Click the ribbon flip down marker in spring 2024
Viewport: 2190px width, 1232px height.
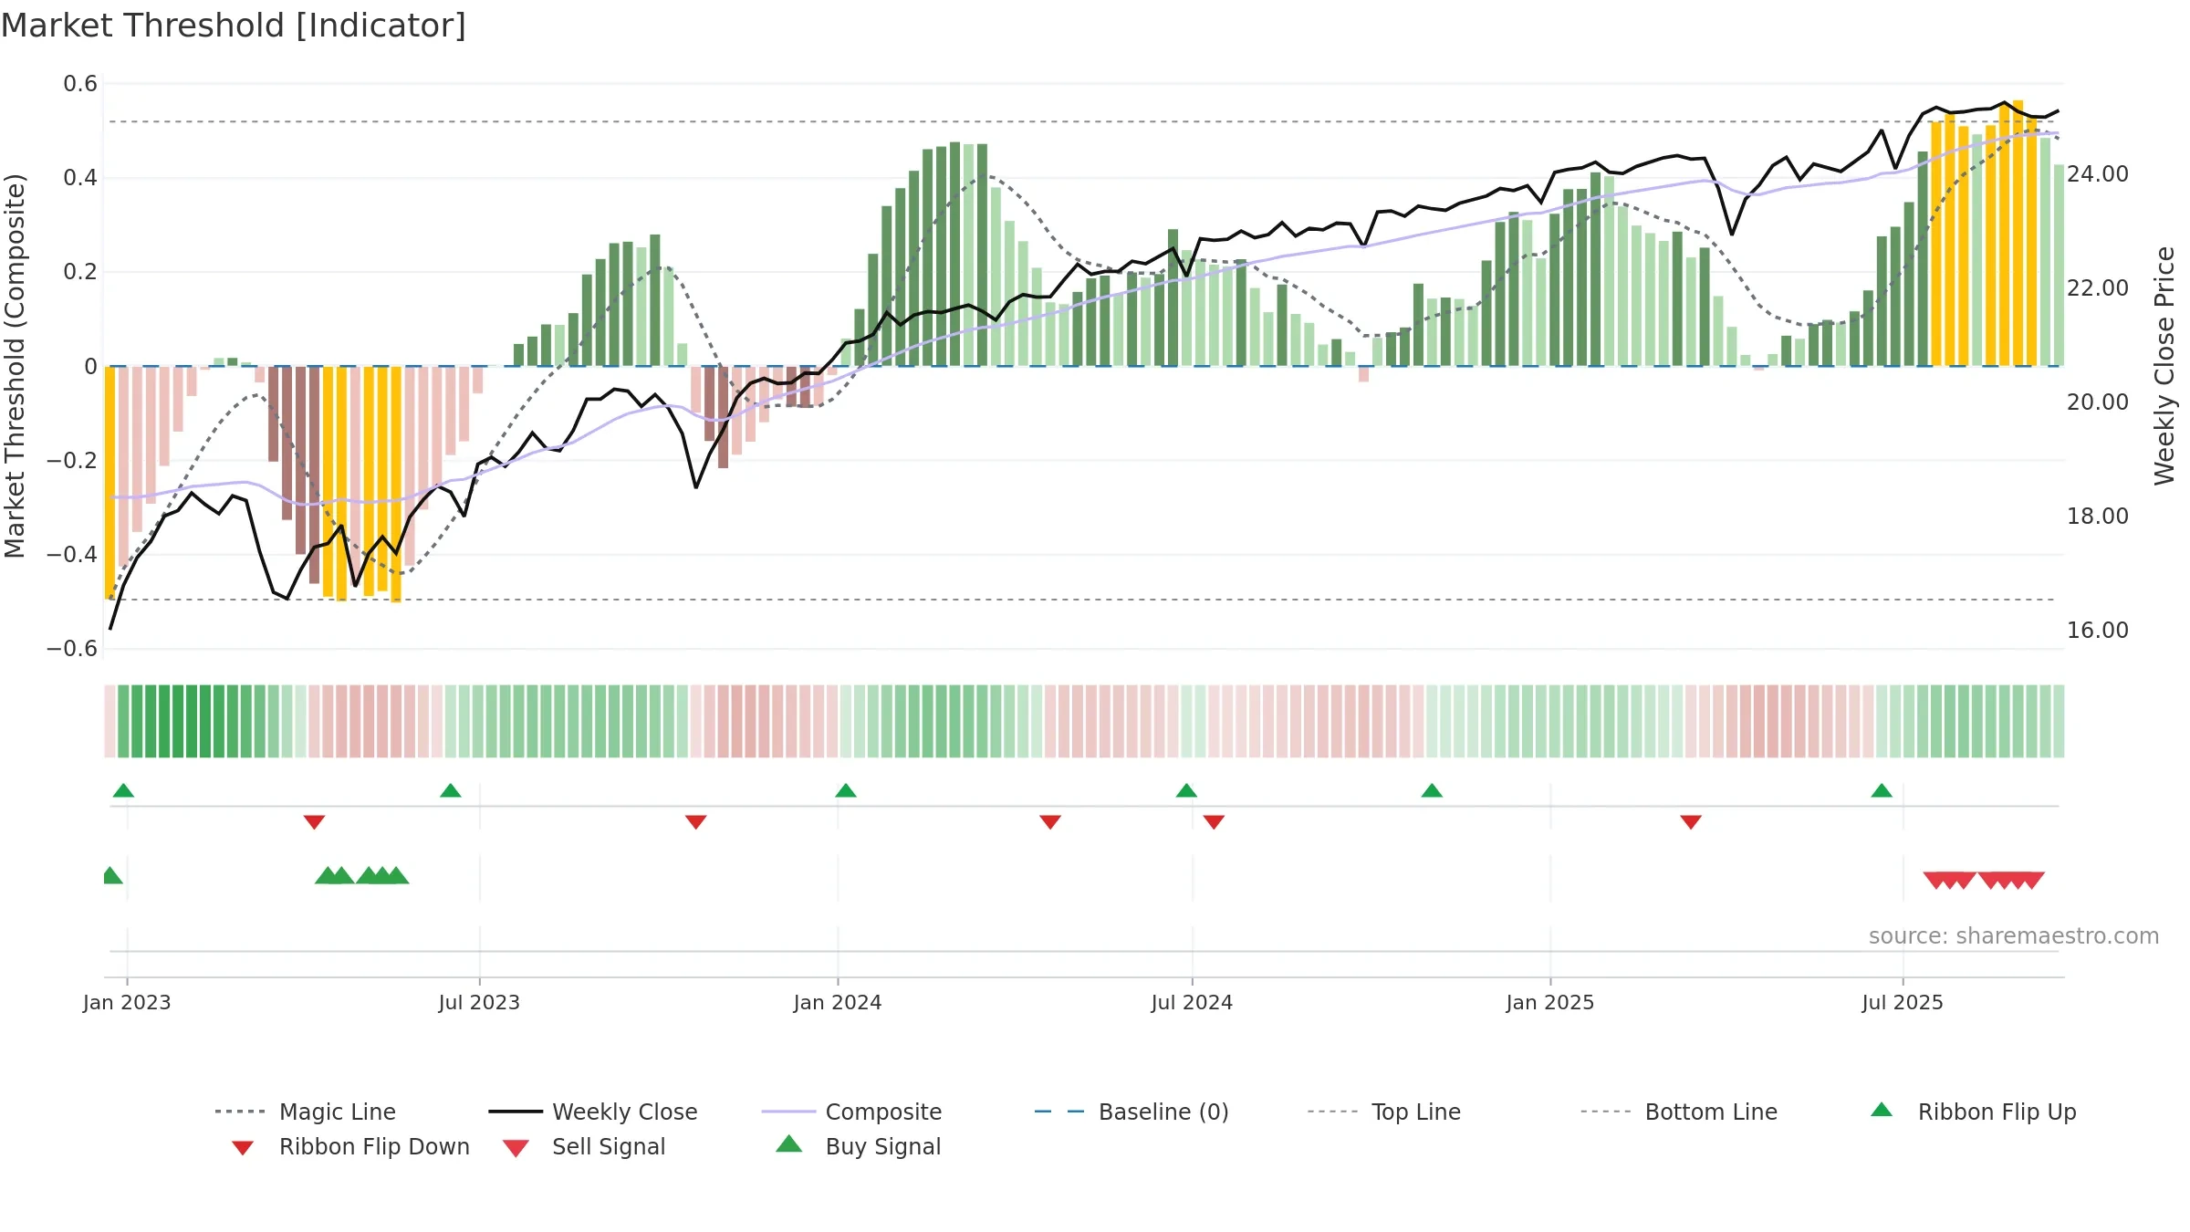tap(1050, 822)
